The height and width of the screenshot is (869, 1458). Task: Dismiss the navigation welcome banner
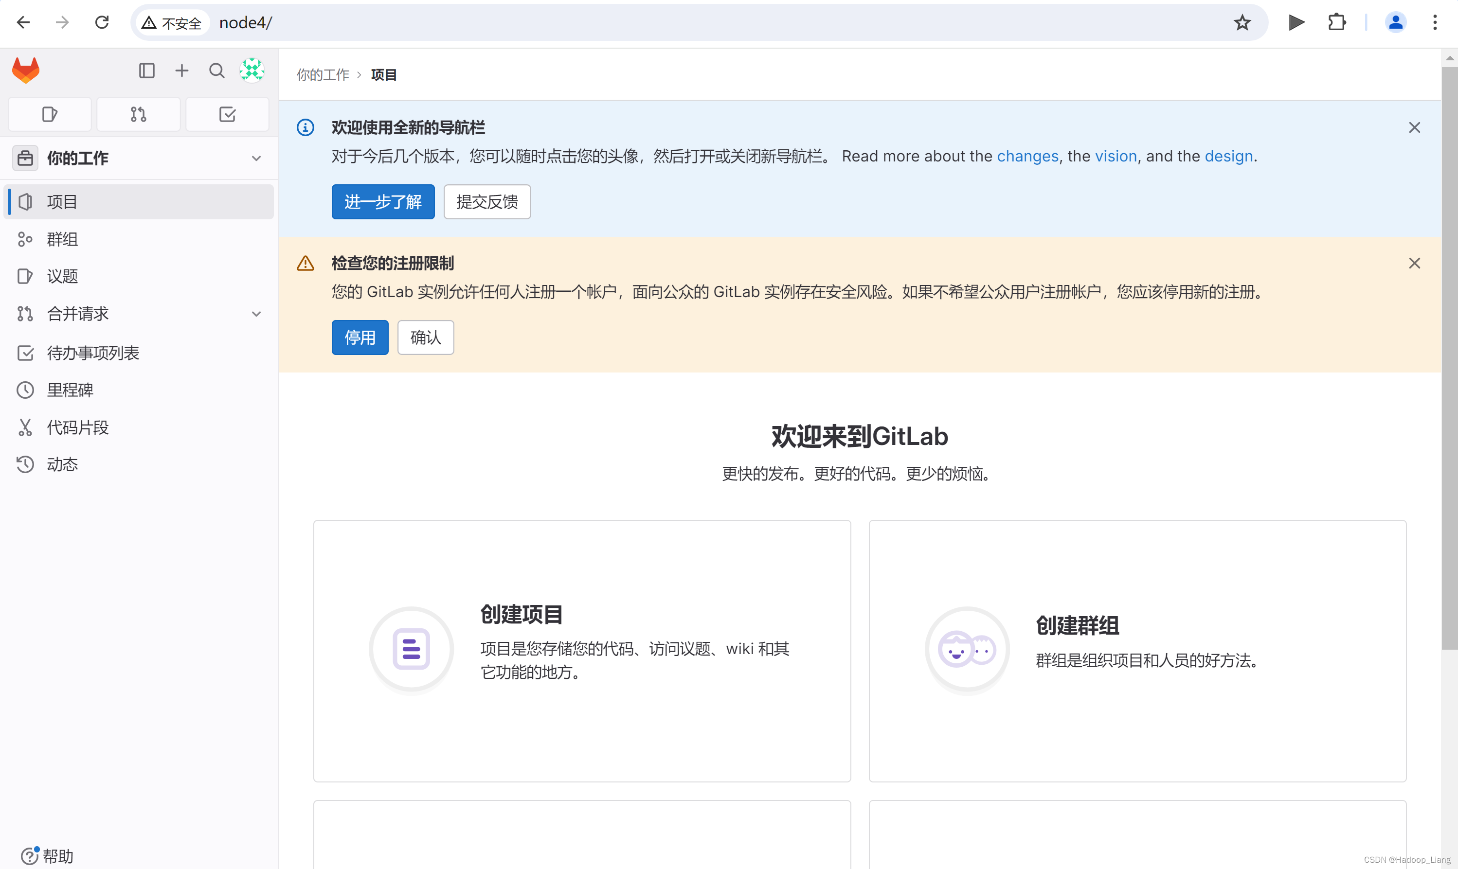click(x=1414, y=128)
